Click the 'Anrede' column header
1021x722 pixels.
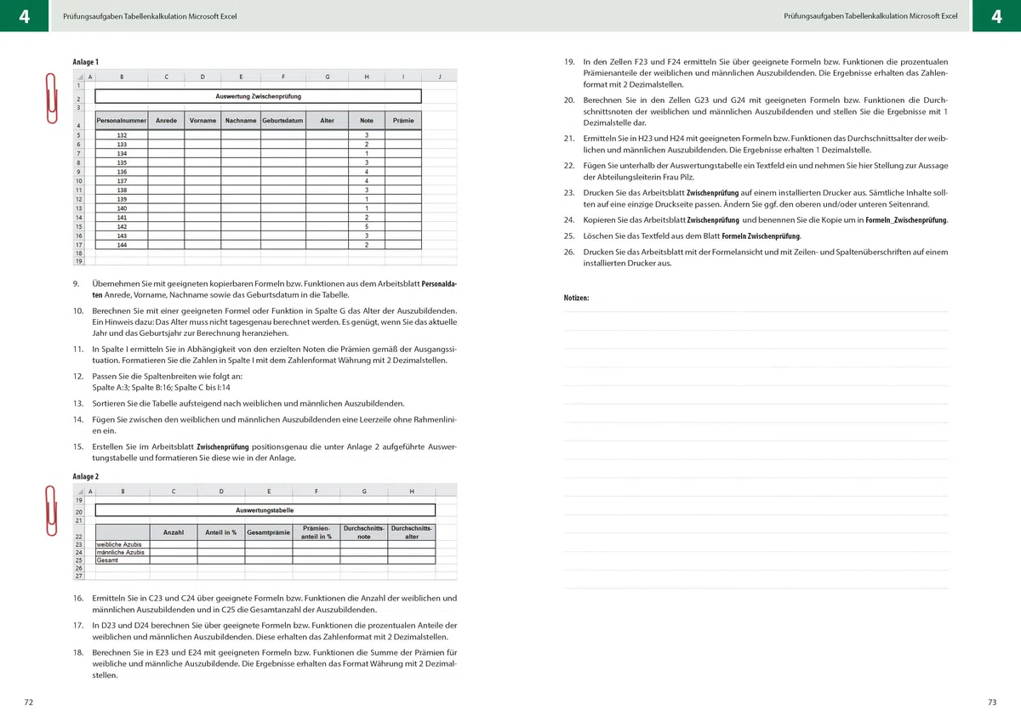tap(167, 121)
